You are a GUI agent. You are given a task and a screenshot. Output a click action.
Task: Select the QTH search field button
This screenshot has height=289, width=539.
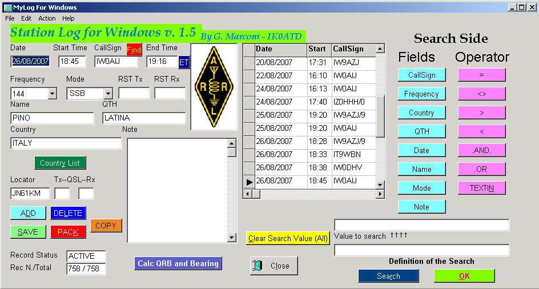coord(422,131)
